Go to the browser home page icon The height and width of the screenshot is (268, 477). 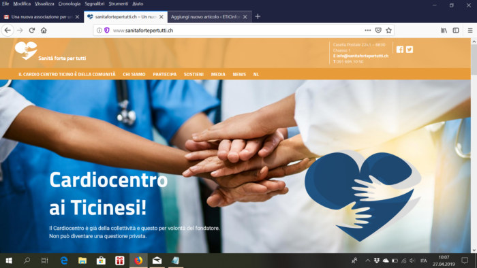(44, 31)
